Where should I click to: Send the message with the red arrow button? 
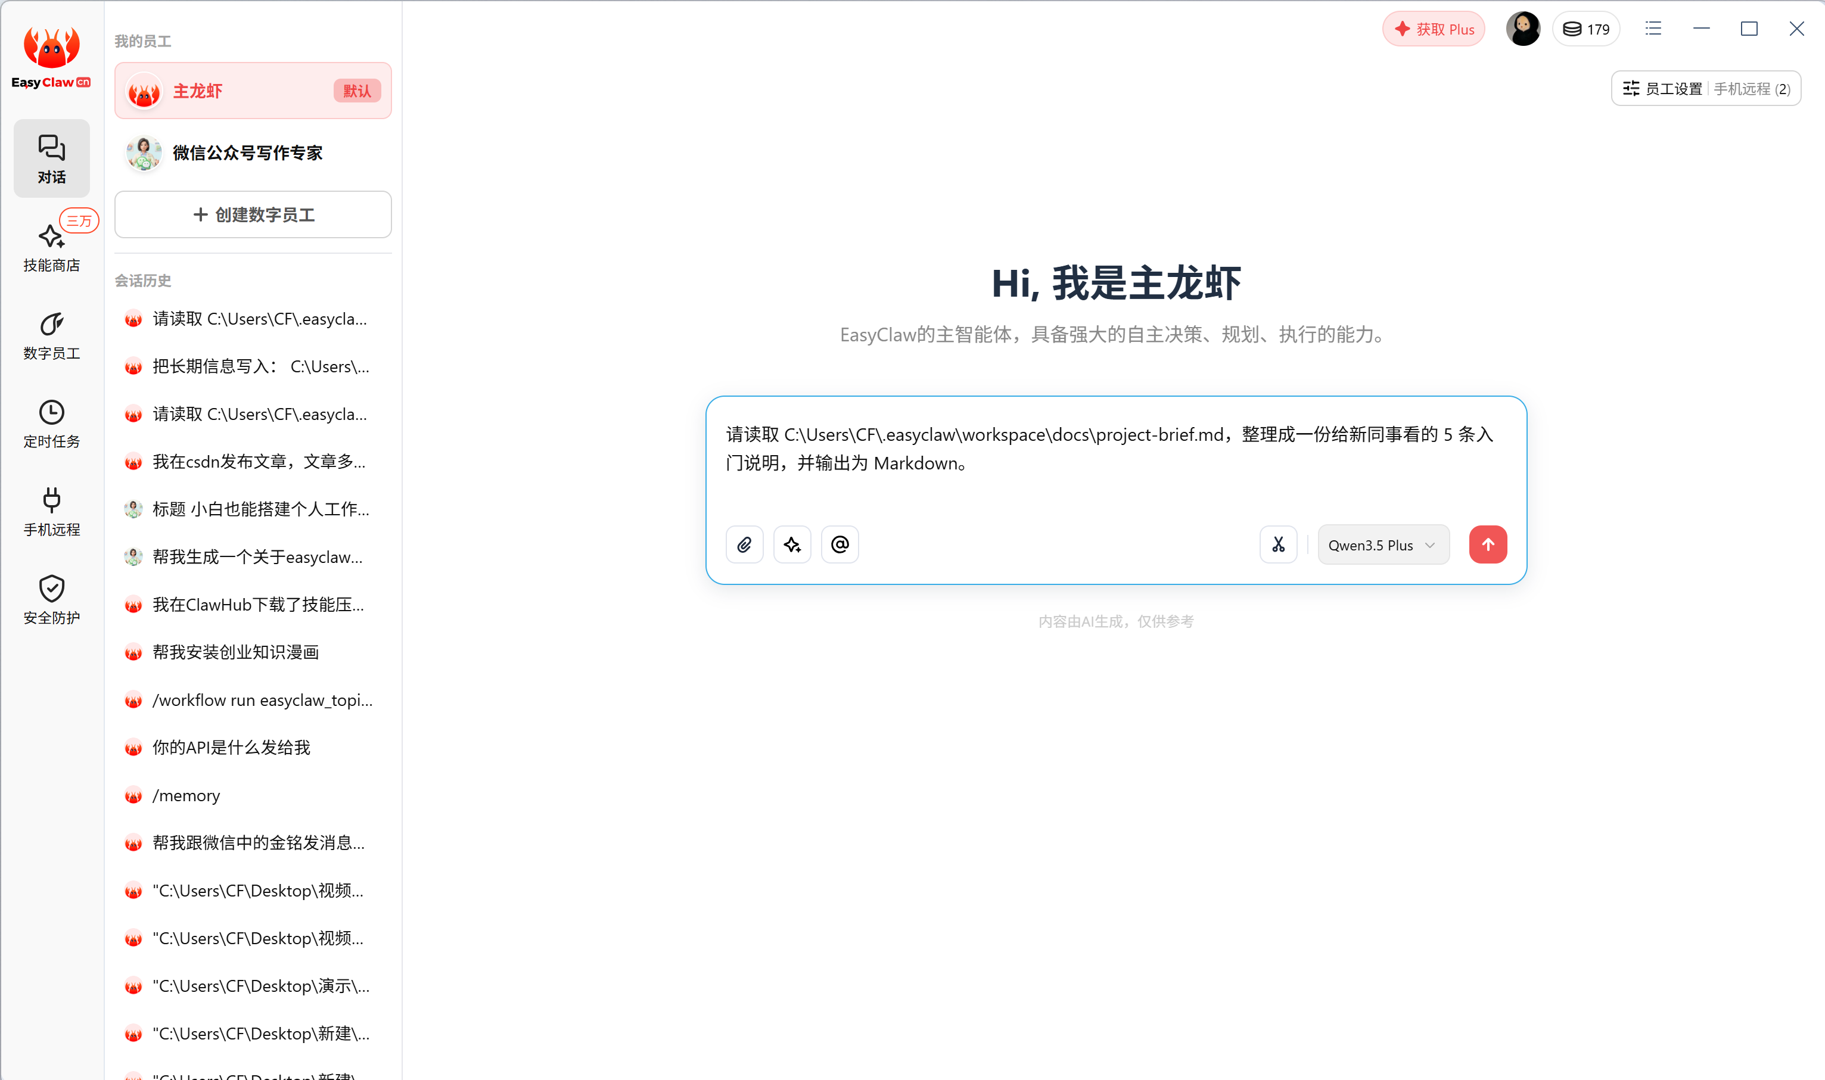(x=1488, y=544)
